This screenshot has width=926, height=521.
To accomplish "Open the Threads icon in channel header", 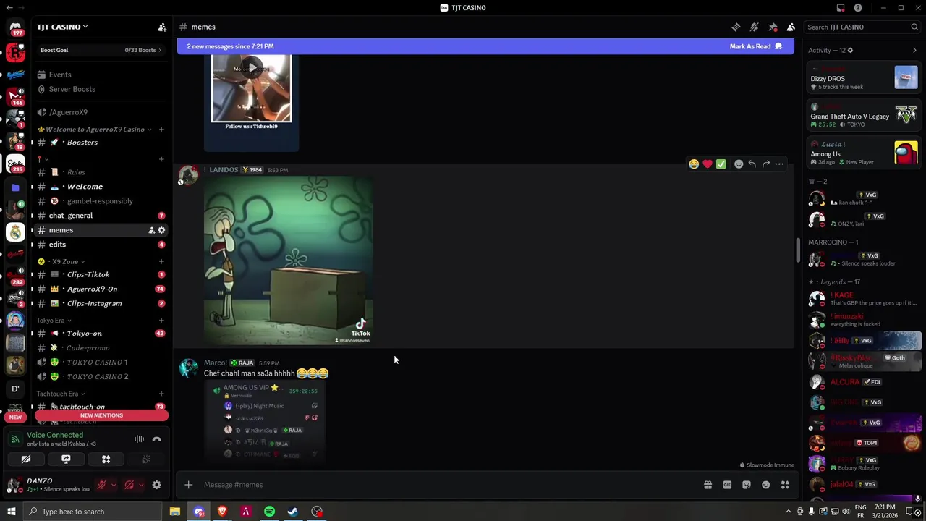I will tap(736, 27).
